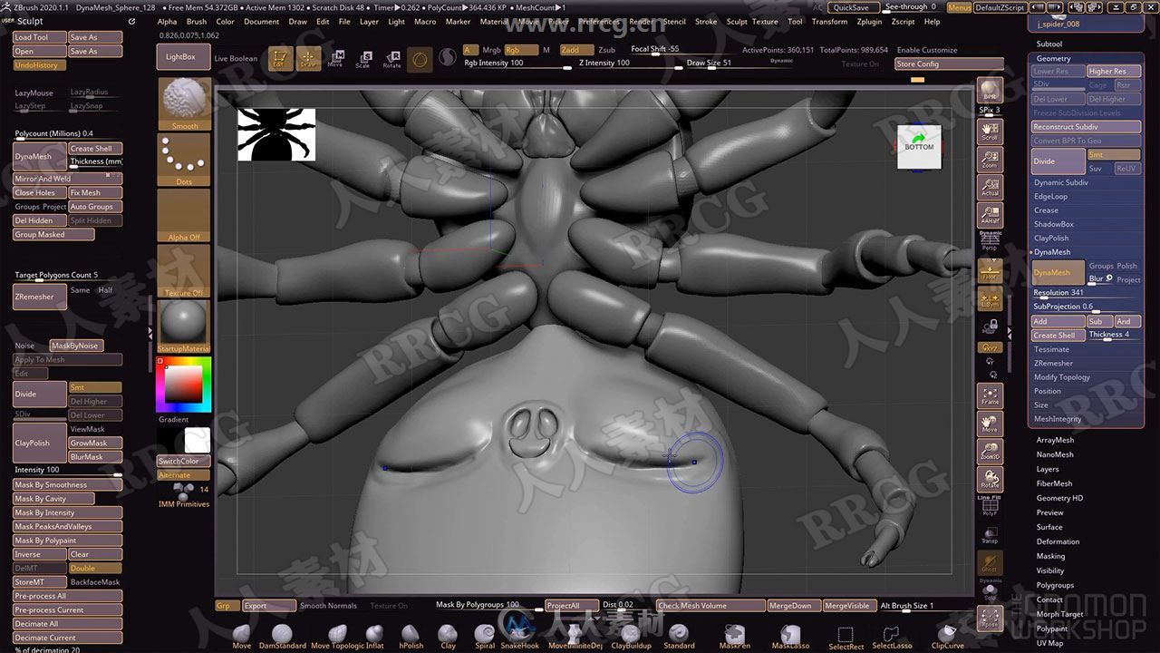Select the Clay brush
The image size is (1160, 653).
point(448,637)
